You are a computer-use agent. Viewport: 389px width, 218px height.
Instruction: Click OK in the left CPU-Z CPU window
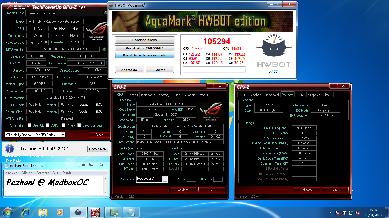[212, 190]
